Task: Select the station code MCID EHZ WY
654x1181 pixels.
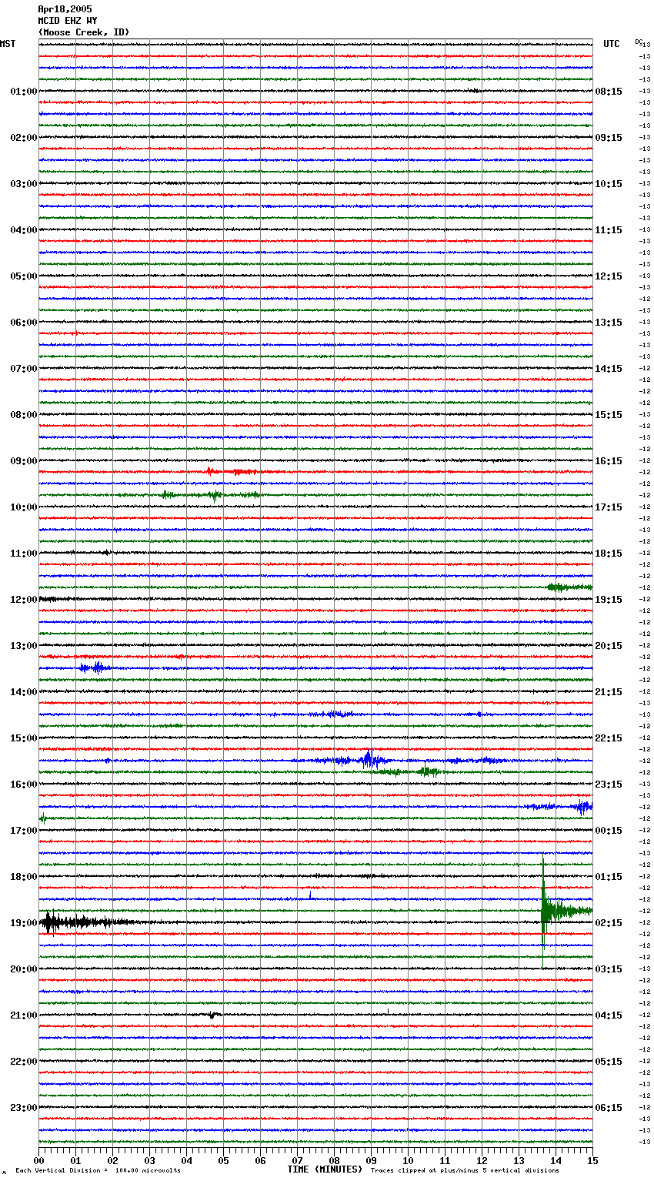Action: pos(68,21)
